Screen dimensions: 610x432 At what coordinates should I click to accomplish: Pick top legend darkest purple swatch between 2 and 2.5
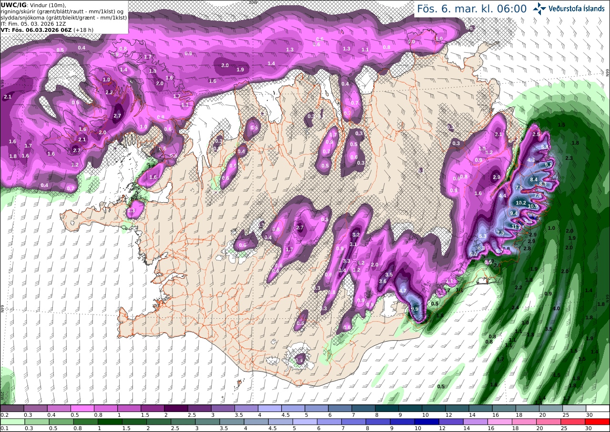pyautogui.click(x=176, y=408)
